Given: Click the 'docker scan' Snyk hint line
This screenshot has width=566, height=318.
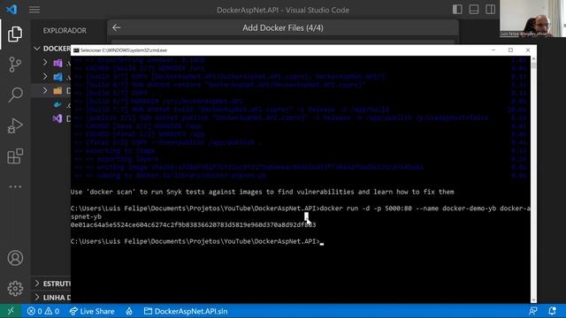Looking at the screenshot, I should [262, 192].
